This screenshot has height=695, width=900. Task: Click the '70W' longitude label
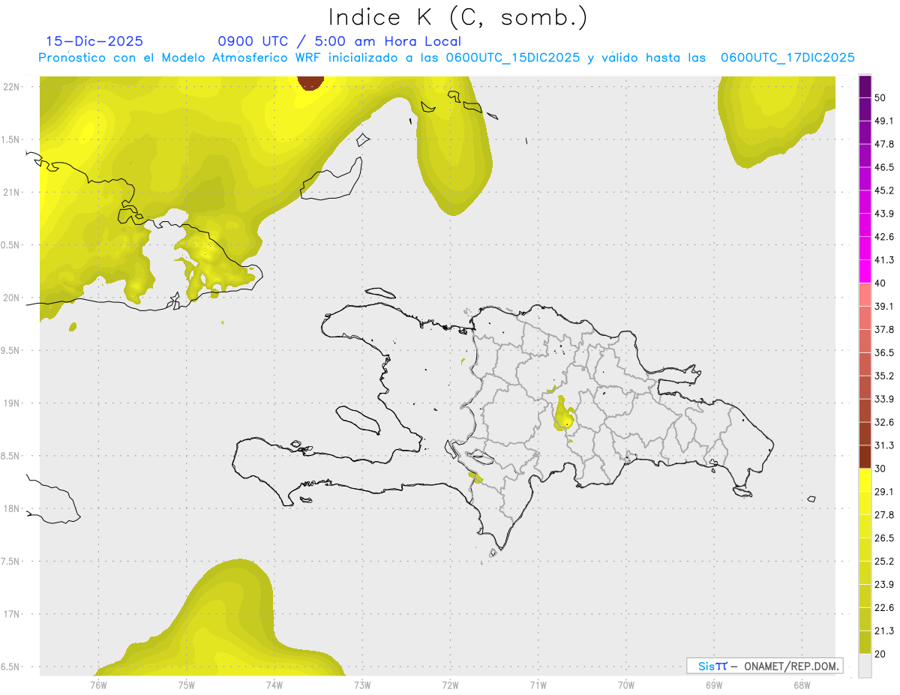(626, 685)
